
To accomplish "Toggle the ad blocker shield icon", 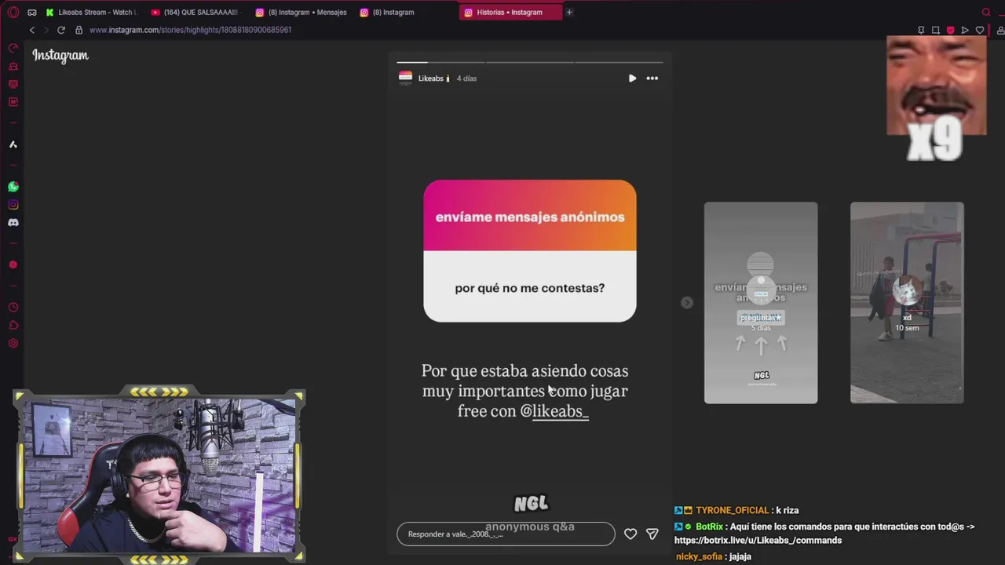I will point(950,30).
